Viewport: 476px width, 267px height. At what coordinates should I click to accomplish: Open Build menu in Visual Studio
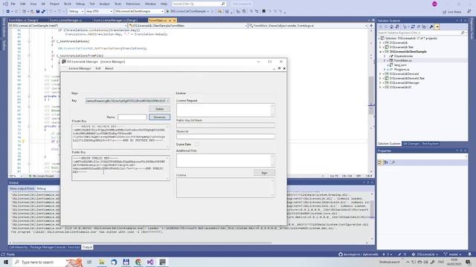click(68, 4)
